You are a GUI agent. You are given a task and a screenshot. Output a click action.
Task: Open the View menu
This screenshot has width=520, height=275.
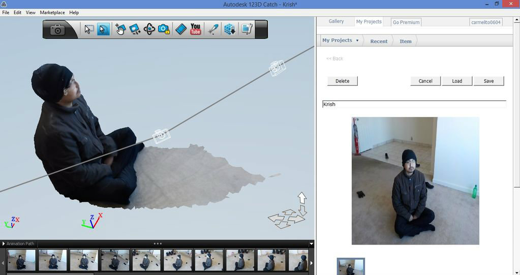click(x=30, y=13)
